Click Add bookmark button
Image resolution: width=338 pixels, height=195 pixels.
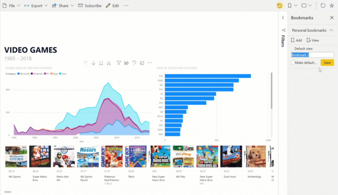click(296, 40)
